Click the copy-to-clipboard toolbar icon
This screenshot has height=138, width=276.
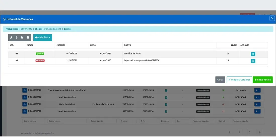coord(11,37)
